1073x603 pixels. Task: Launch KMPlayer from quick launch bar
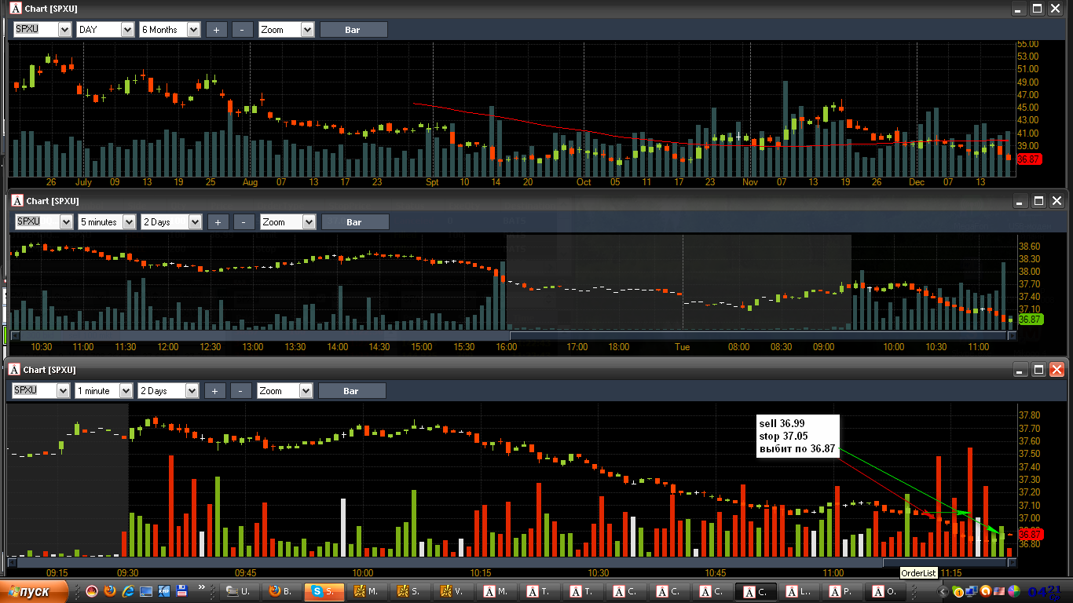click(163, 591)
